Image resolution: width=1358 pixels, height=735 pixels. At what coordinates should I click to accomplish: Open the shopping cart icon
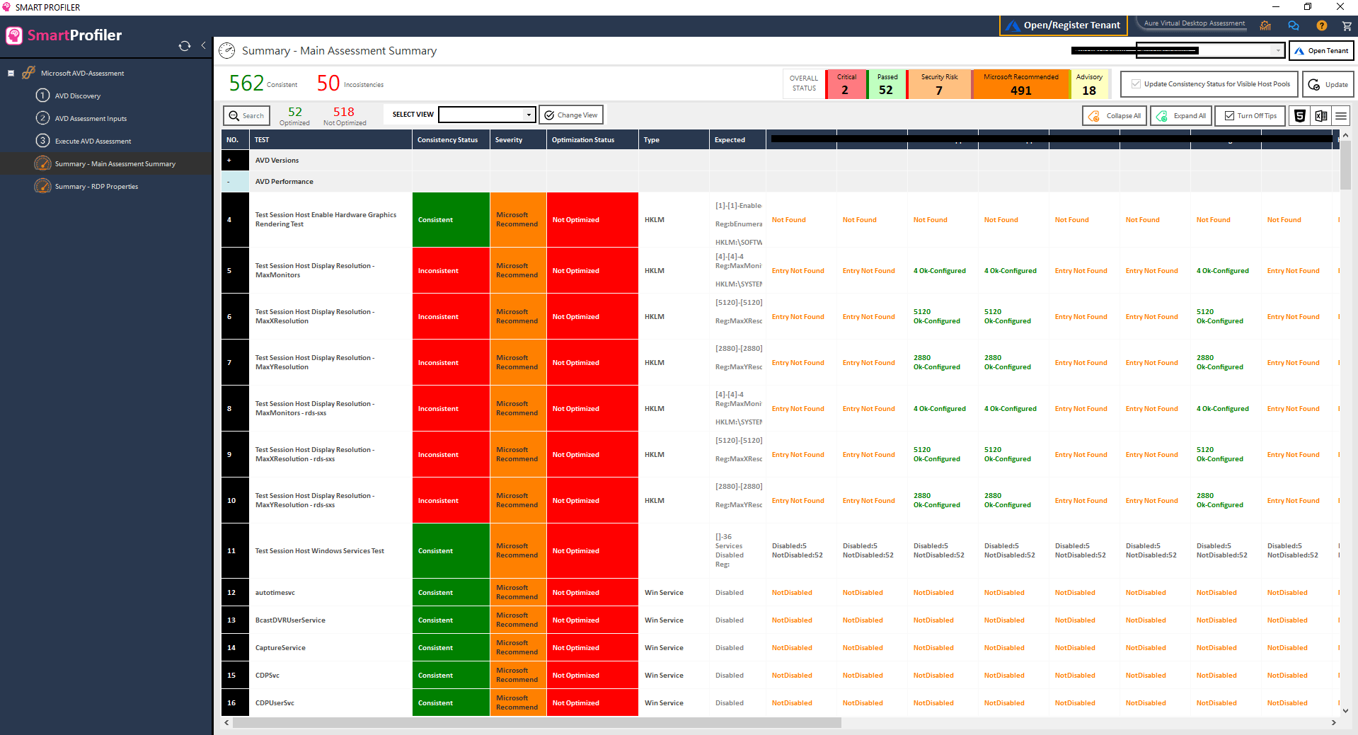tap(1347, 25)
